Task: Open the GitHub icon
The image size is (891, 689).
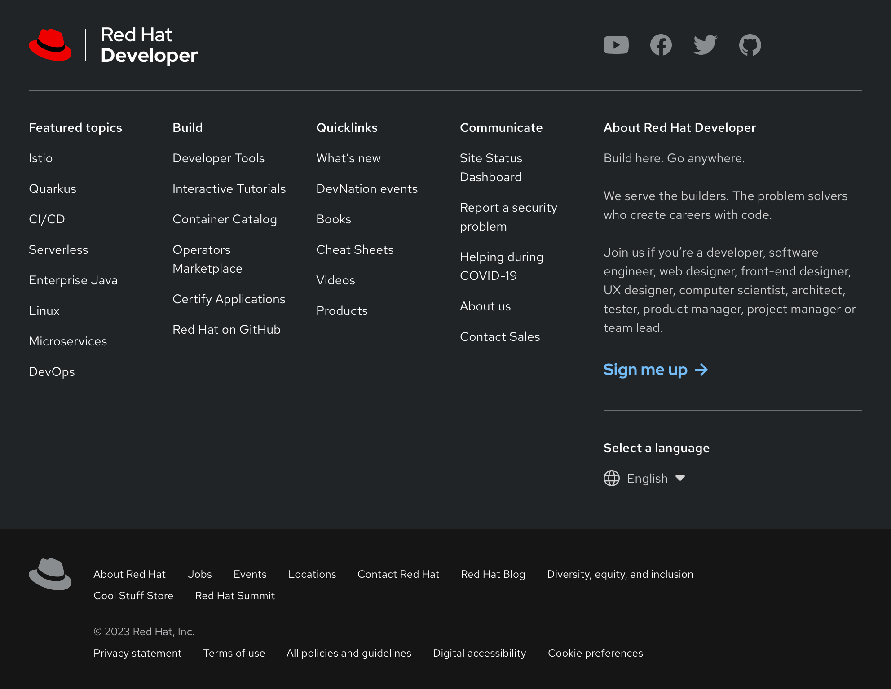Action: (750, 45)
